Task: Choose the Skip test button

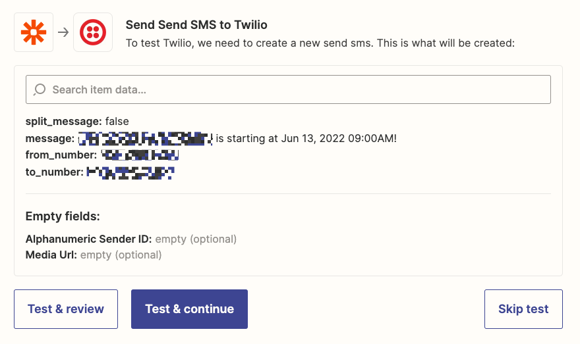Action: tap(523, 308)
